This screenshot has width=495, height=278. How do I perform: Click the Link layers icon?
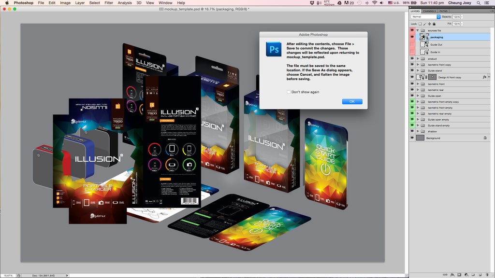click(445, 274)
